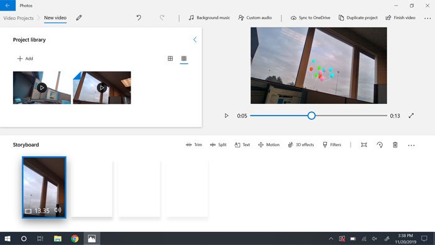Add Text to the clip
Image resolution: width=435 pixels, height=245 pixels.
242,145
